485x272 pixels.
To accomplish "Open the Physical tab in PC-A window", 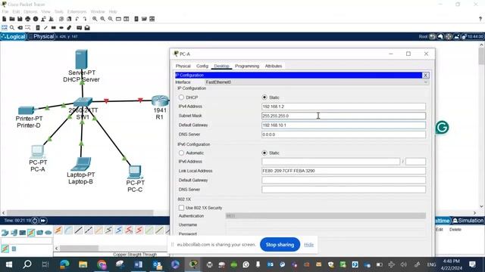I will [183, 66].
